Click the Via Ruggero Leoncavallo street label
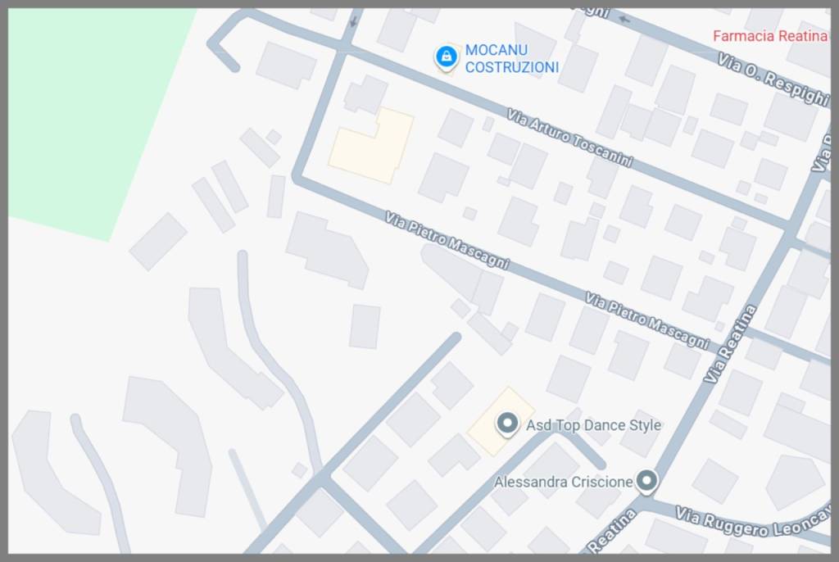The width and height of the screenshot is (839, 562). [x=753, y=522]
